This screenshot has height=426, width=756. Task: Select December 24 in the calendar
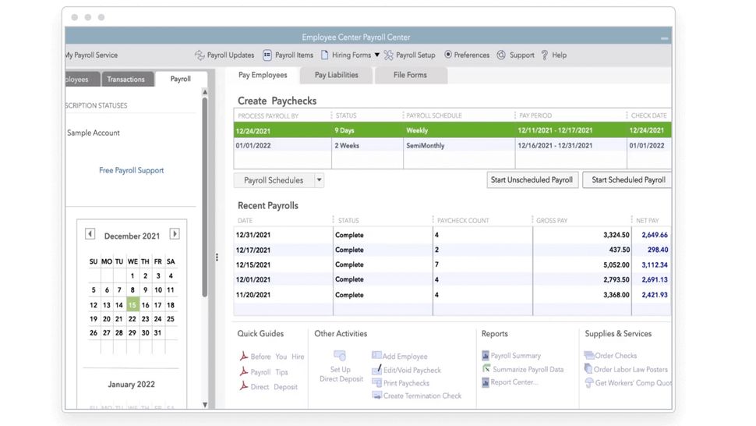point(157,319)
